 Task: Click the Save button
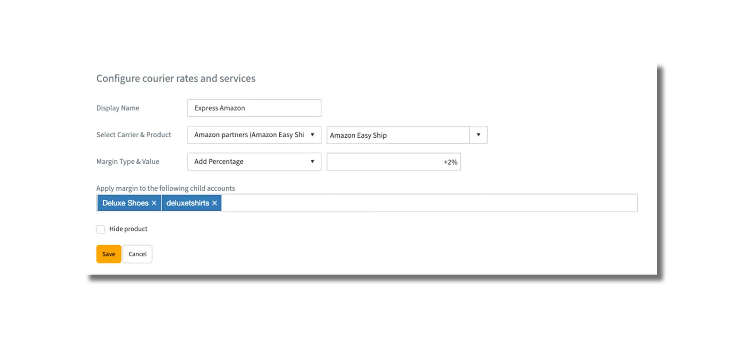(109, 254)
